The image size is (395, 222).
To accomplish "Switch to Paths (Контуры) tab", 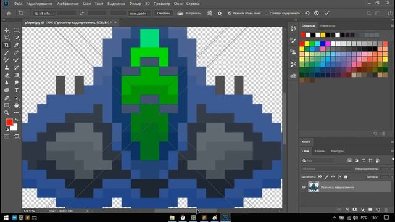I will click(337, 151).
